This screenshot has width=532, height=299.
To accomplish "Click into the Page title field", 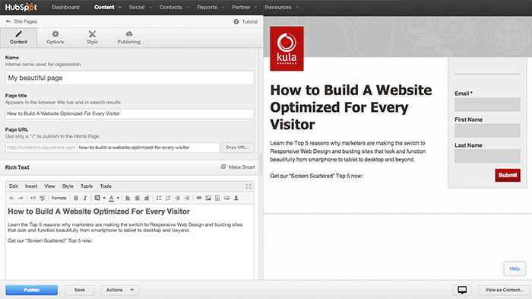I will (129, 113).
